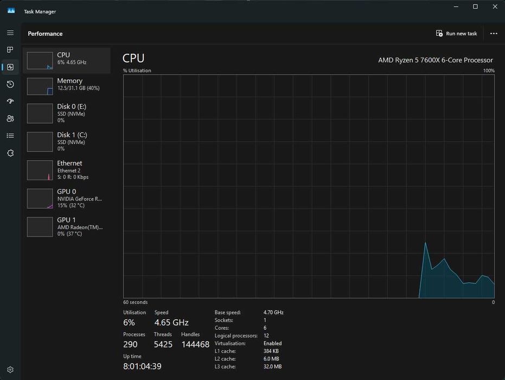
Task: Open the Ethernet performance view
Action: pyautogui.click(x=66, y=169)
